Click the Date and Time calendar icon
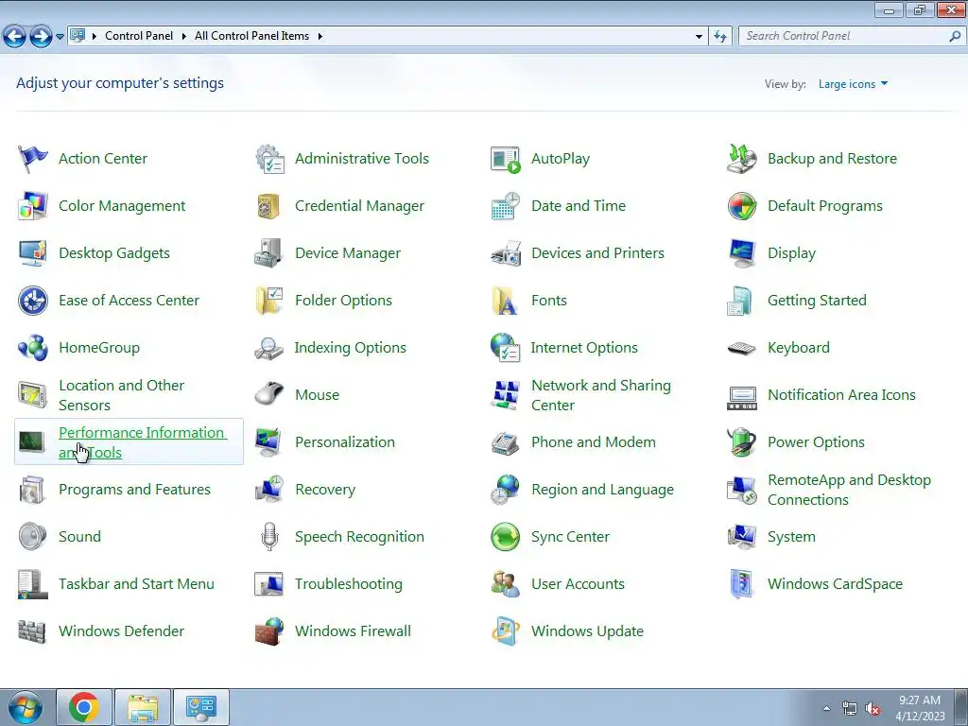The image size is (968, 726). tap(505, 206)
